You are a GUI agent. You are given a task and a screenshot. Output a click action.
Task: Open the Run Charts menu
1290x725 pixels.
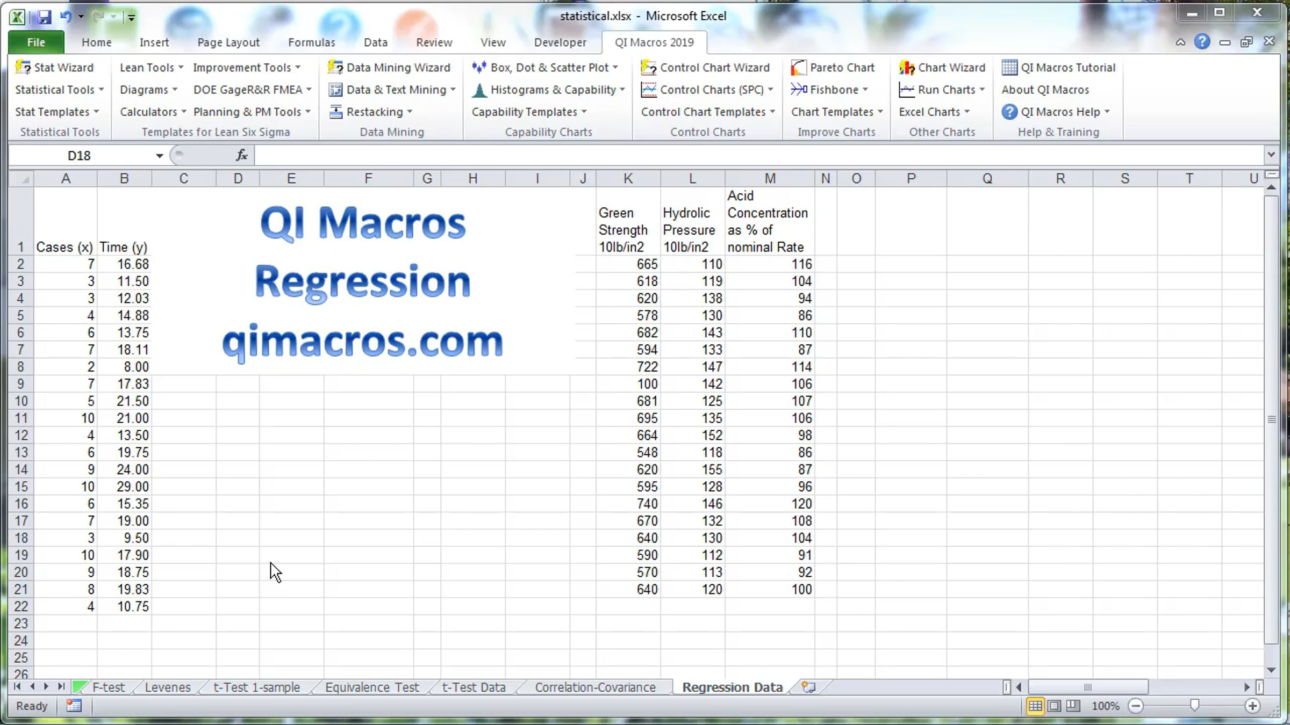coord(942,90)
